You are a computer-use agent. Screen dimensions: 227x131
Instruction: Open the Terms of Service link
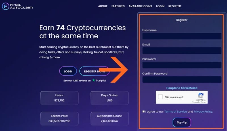175,112
